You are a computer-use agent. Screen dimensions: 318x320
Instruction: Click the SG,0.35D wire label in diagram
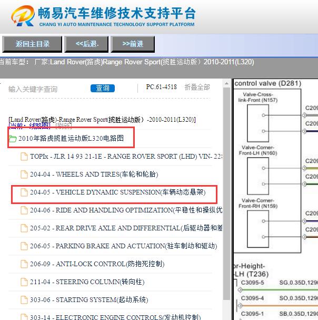click(x=299, y=283)
